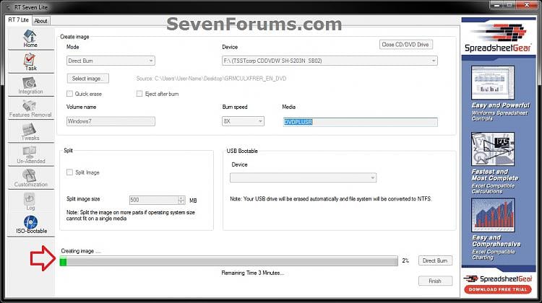Click the Direct Burn button
This screenshot has width=542, height=303.
pos(435,260)
